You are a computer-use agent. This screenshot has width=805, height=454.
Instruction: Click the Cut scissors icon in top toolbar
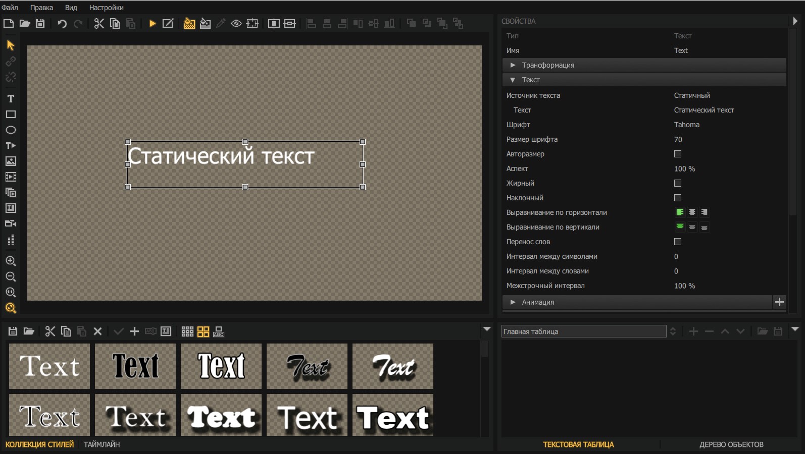point(99,23)
